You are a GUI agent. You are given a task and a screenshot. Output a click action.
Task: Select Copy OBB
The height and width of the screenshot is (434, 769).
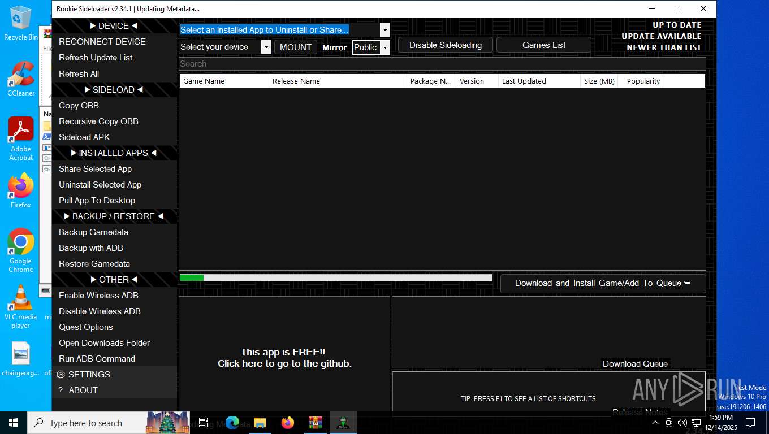click(114, 106)
